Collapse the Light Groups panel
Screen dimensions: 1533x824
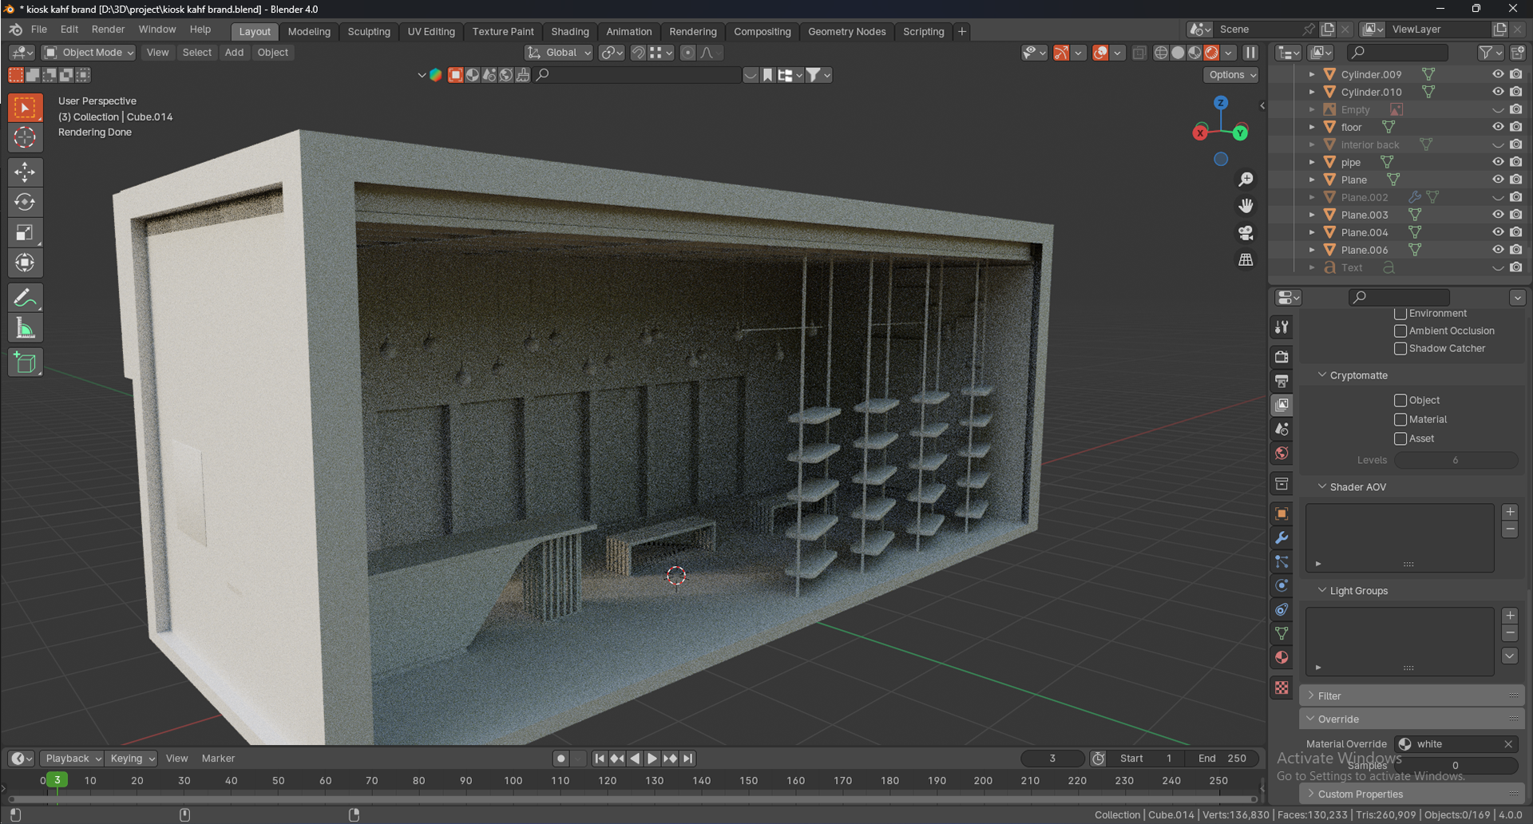coord(1322,591)
